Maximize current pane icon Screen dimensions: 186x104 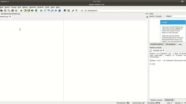tap(65, 11)
